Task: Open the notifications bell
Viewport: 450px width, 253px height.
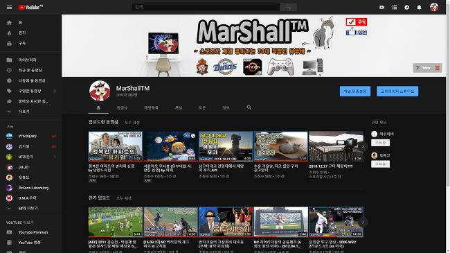Action: 419,7
